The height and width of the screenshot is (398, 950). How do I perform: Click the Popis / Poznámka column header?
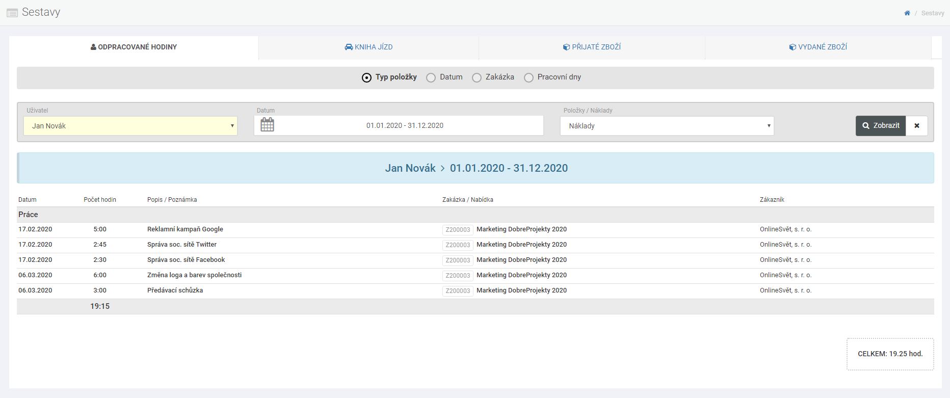[172, 200]
